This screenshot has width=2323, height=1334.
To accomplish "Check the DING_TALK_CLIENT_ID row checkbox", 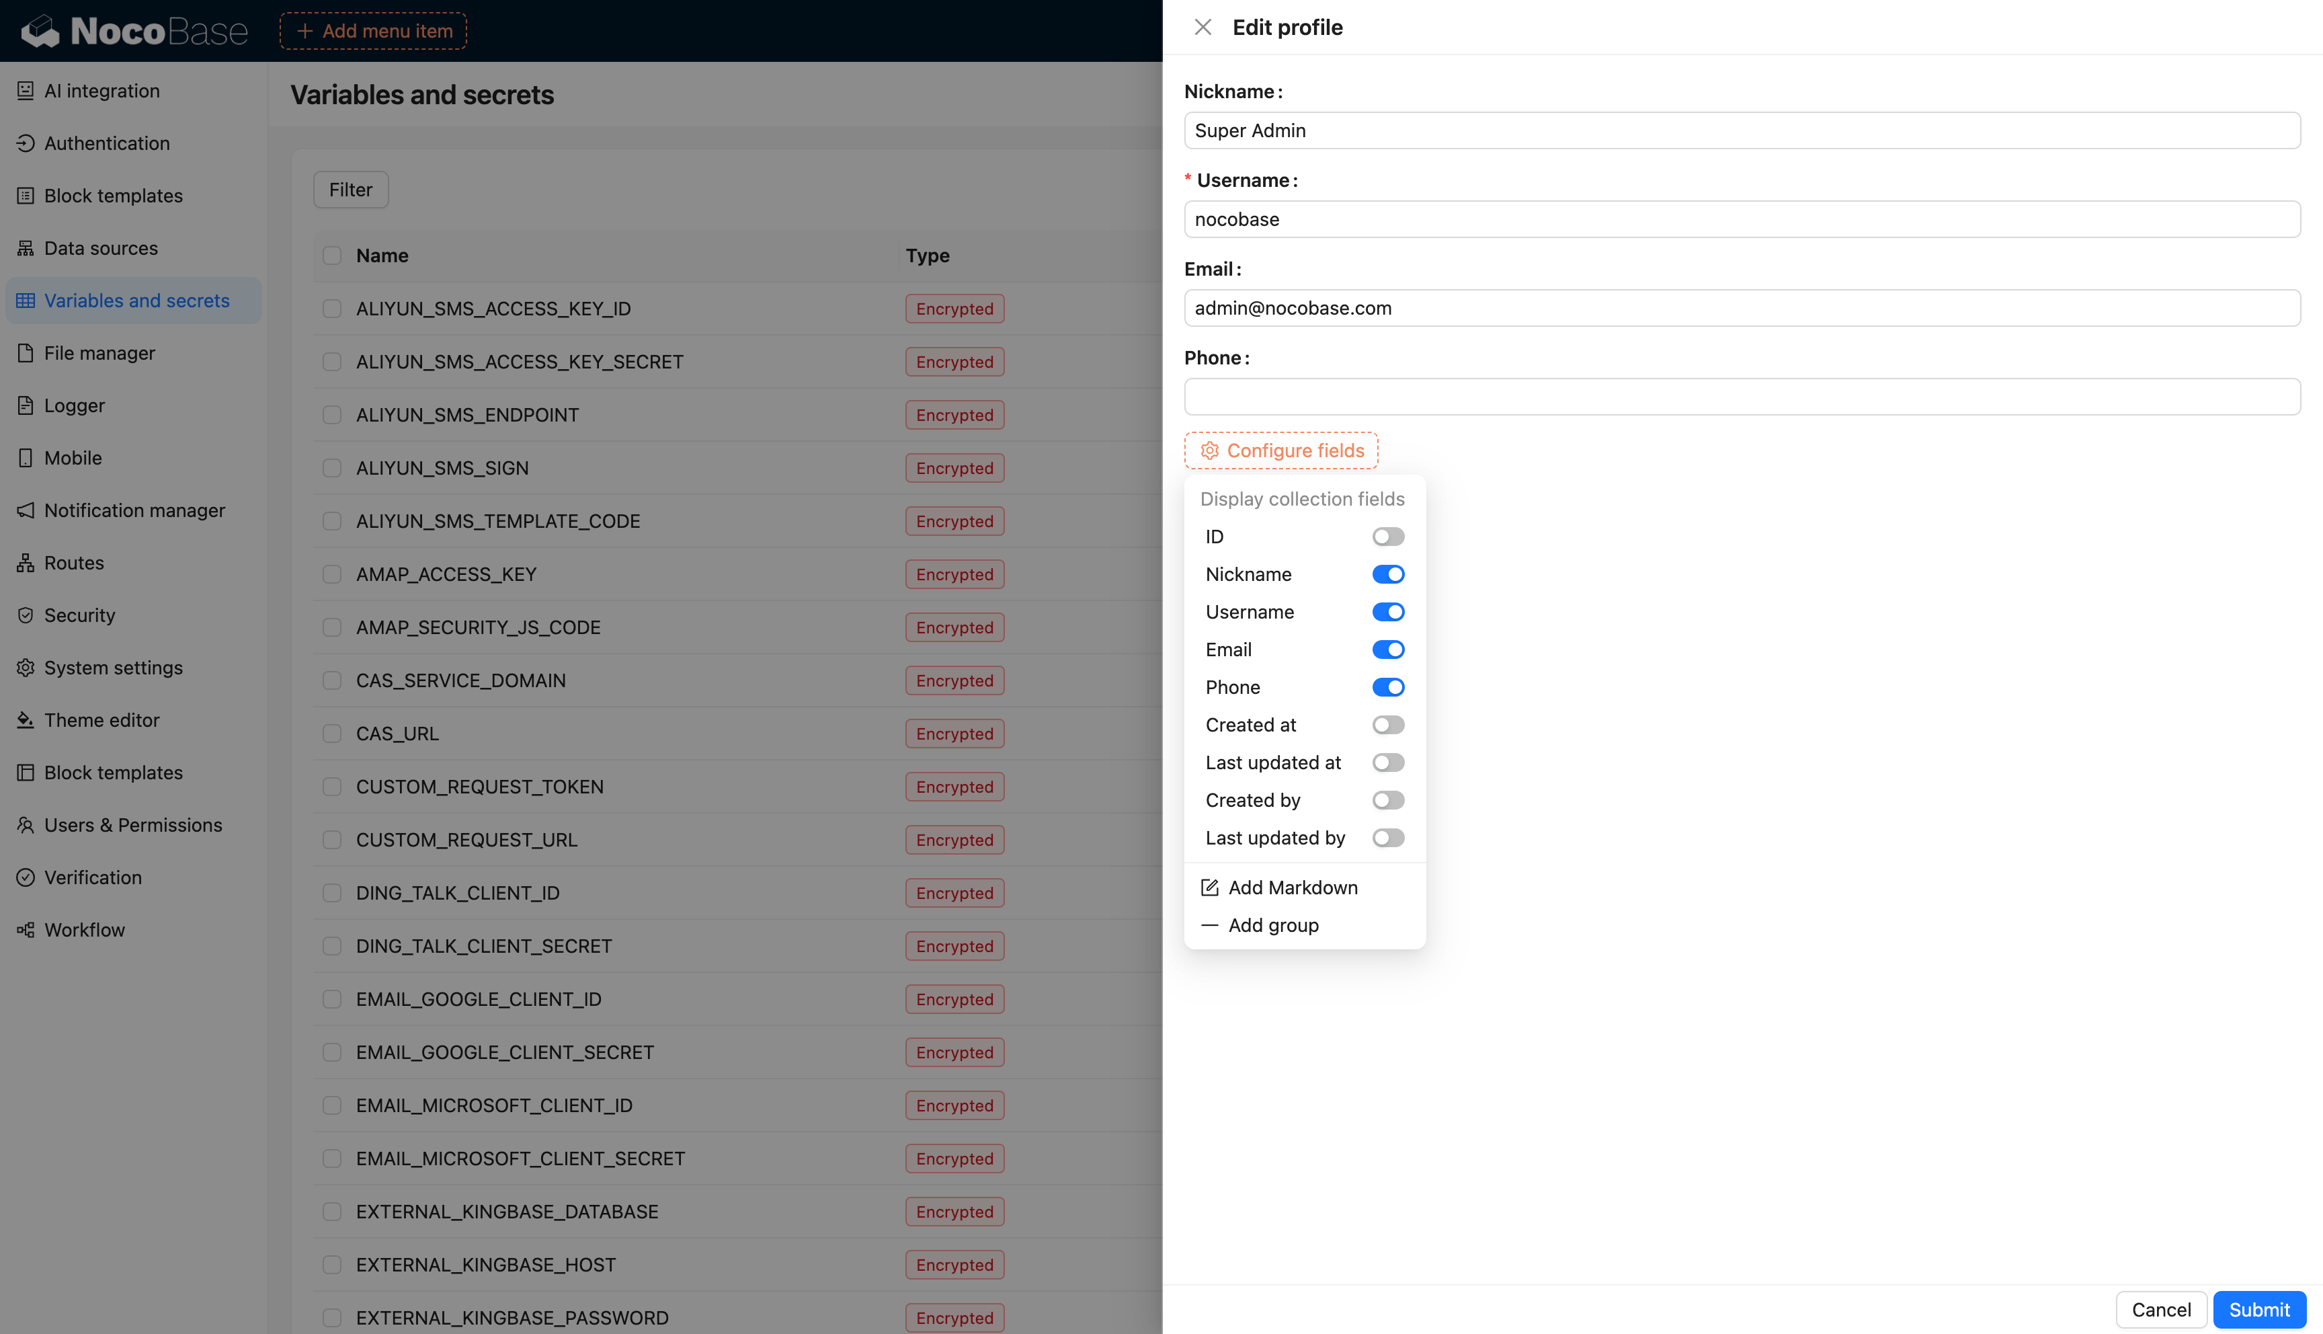I will click(x=331, y=894).
